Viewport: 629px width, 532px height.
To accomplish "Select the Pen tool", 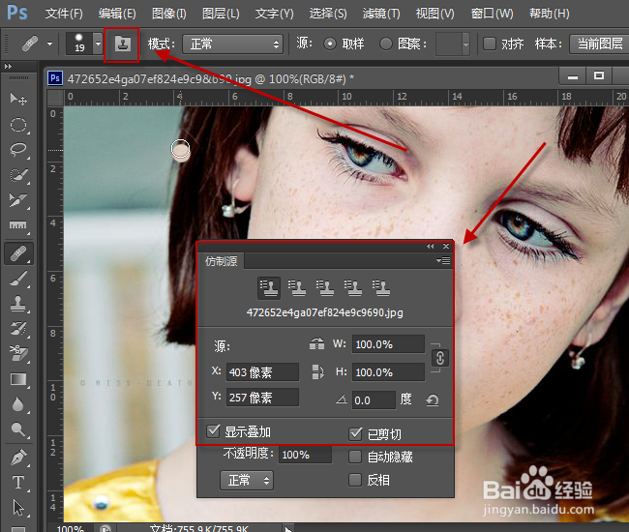I will click(18, 457).
